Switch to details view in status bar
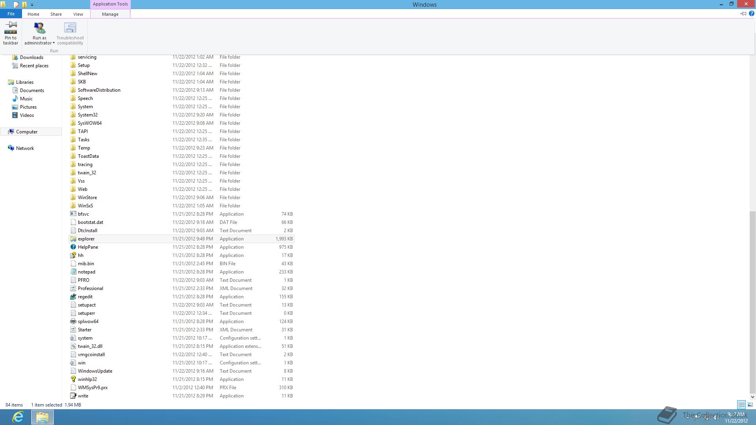756x425 pixels. tap(741, 405)
